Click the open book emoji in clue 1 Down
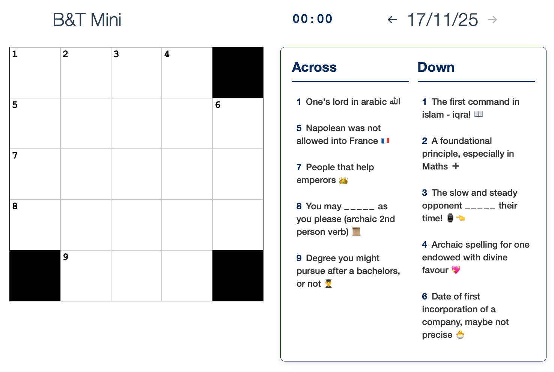Viewport: 554px width, 372px height. point(479,114)
